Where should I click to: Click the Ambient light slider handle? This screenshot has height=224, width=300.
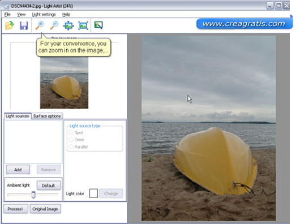pos(33,195)
